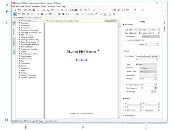Switch to the Attachment side tab
This screenshot has width=173, height=130.
[x=14, y=42]
